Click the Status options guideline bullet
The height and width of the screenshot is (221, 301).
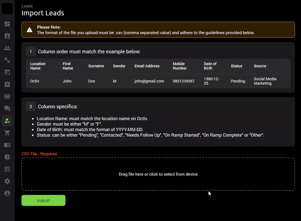click(x=150, y=135)
